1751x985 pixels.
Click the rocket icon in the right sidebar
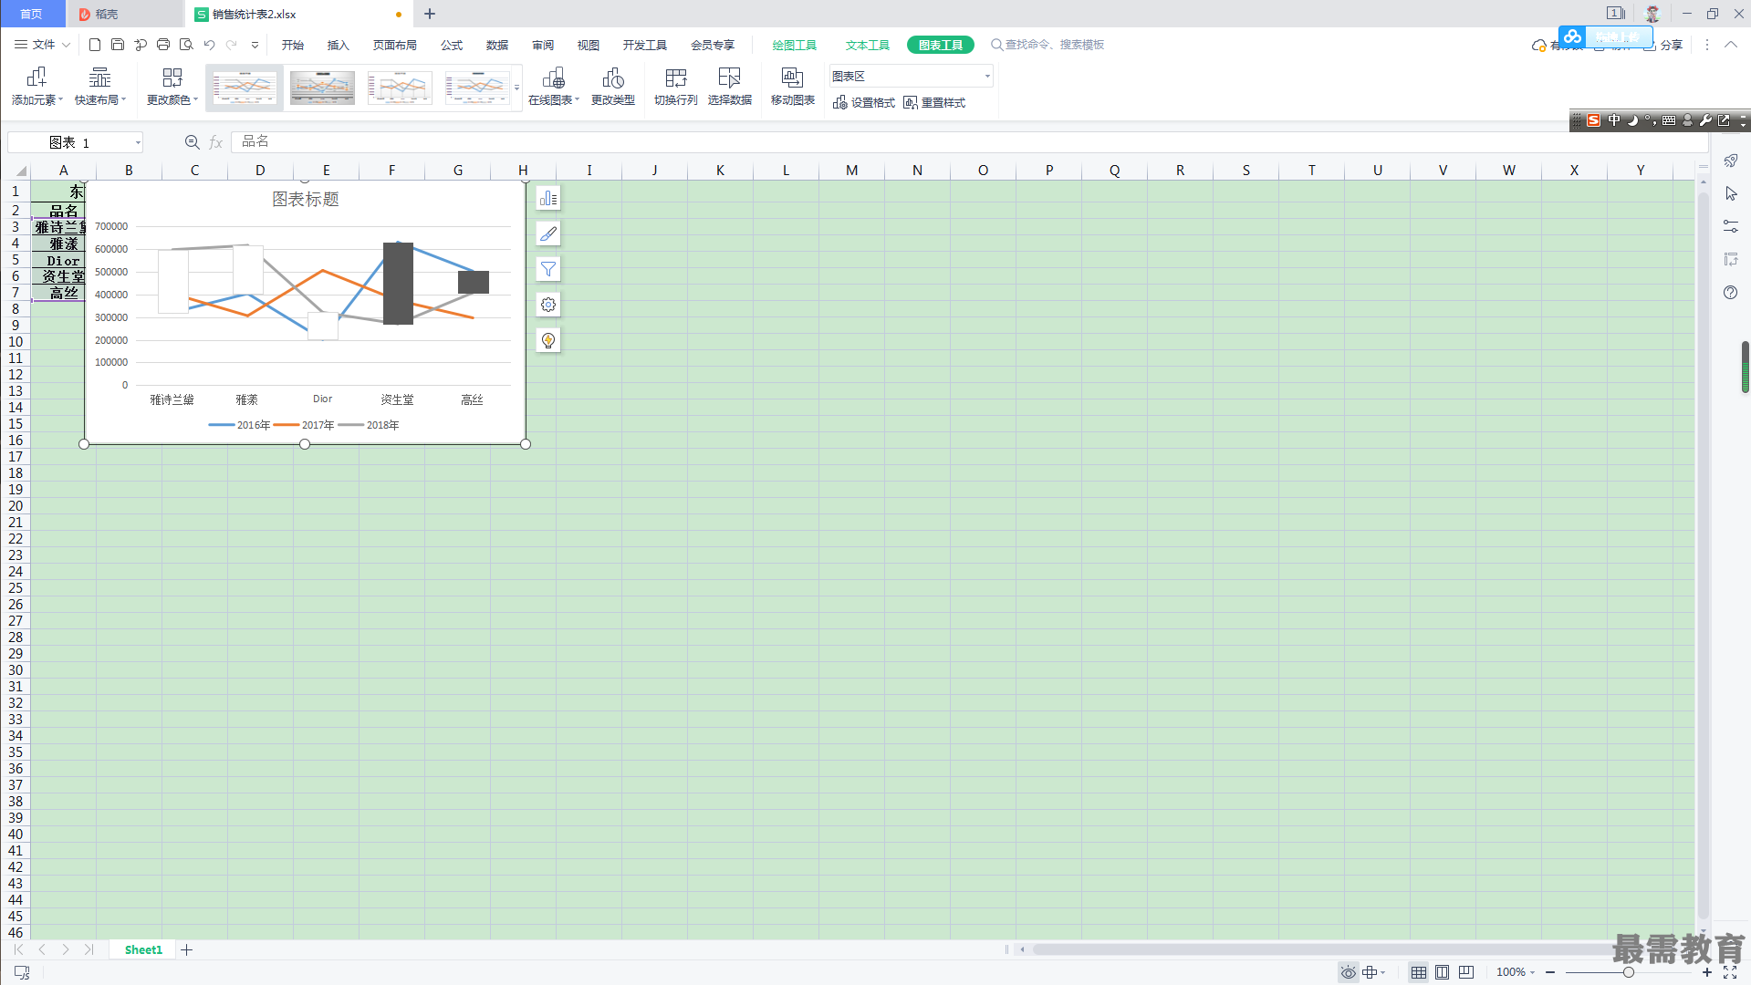pos(1731,161)
